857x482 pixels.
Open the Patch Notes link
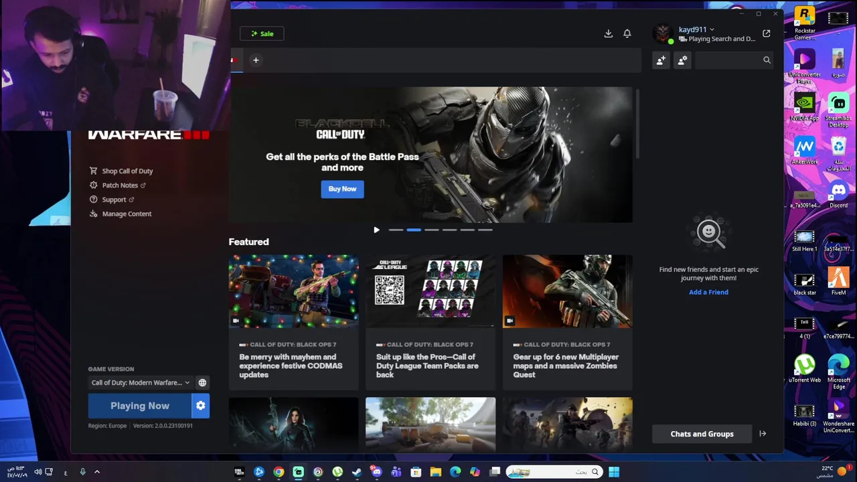click(x=117, y=185)
